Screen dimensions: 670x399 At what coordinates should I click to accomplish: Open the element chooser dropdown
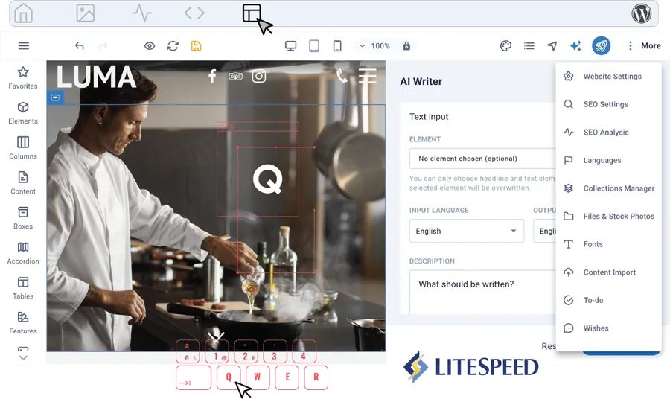[484, 159]
